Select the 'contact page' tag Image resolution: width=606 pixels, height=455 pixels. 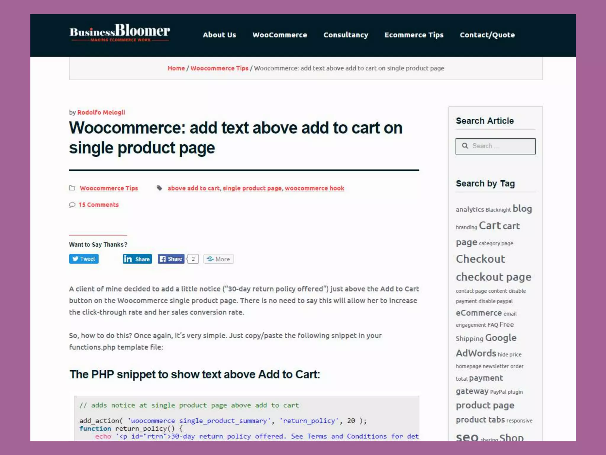pos(471,291)
